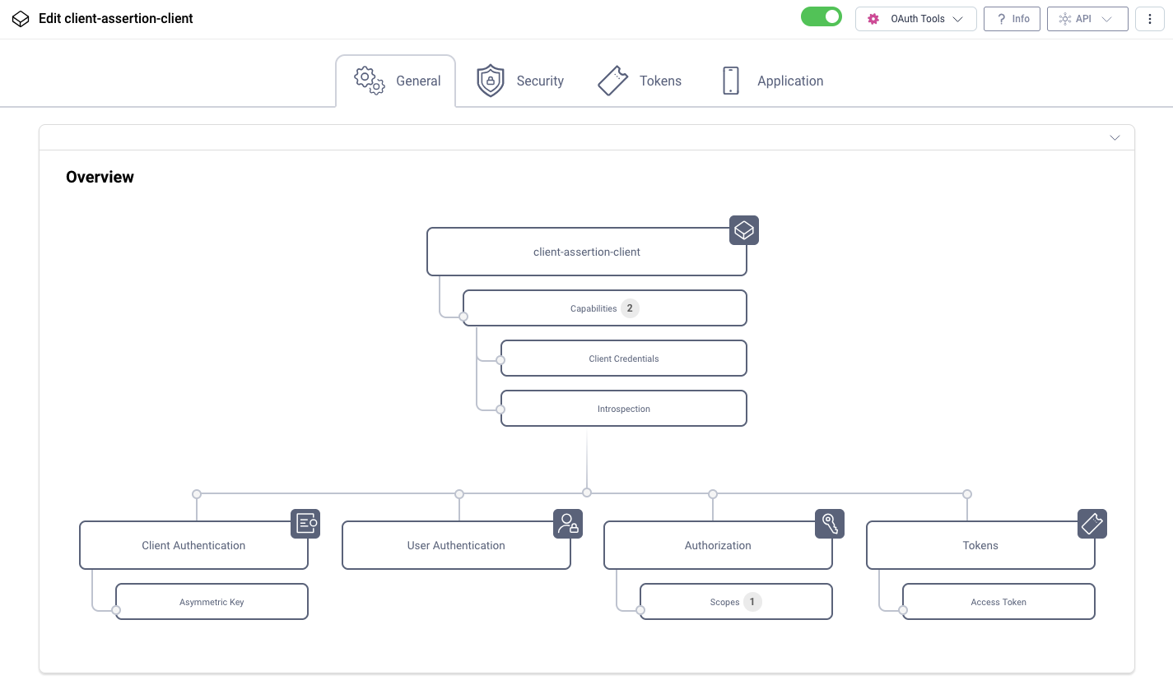
Task: Select the ID badge icon on Client Authentication
Action: (305, 524)
